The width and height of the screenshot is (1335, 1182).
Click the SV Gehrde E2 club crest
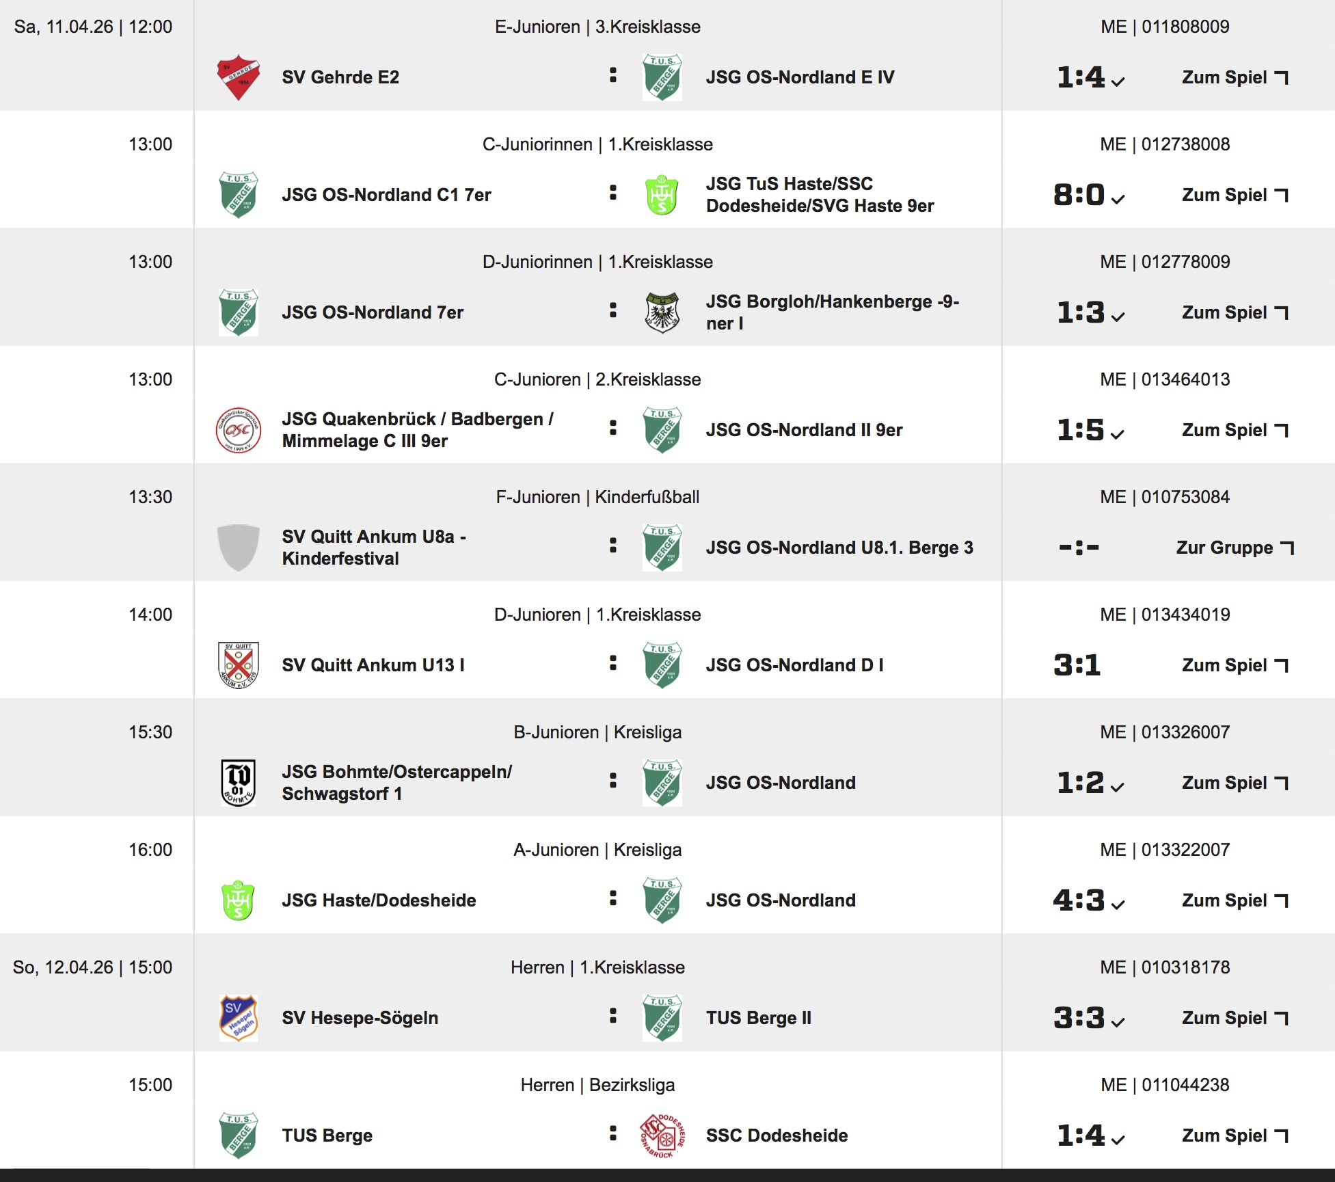pyautogui.click(x=238, y=77)
